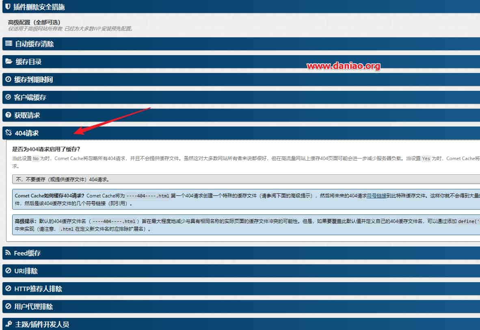The image size is (480, 330).
Task: Expand the 用户代理排除 section
Action: pos(241,306)
